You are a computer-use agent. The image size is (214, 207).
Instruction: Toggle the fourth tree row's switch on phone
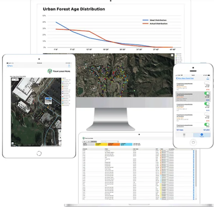click(x=207, y=114)
